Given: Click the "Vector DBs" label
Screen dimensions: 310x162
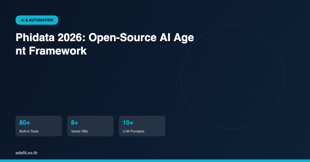Looking at the screenshot, I should (x=79, y=131).
